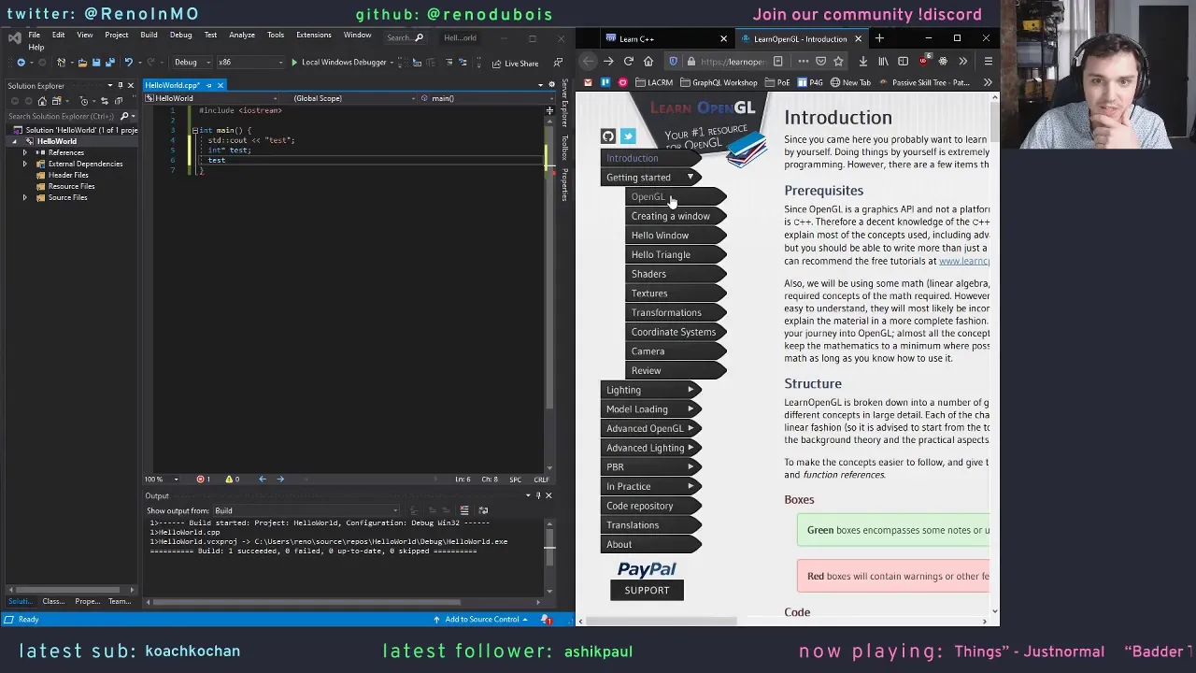The image size is (1196, 673).
Task: Open the Analyze menu
Action: coord(241,36)
